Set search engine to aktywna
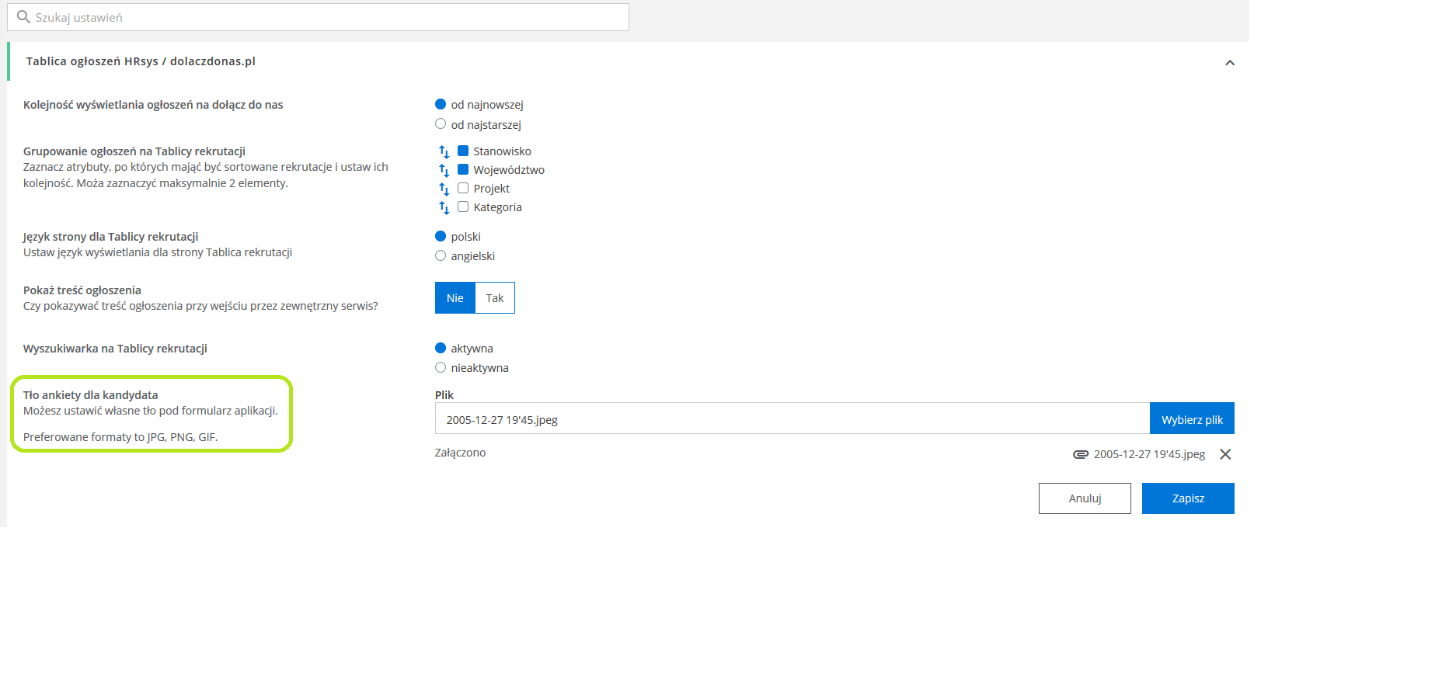1456x684 pixels. click(x=441, y=348)
